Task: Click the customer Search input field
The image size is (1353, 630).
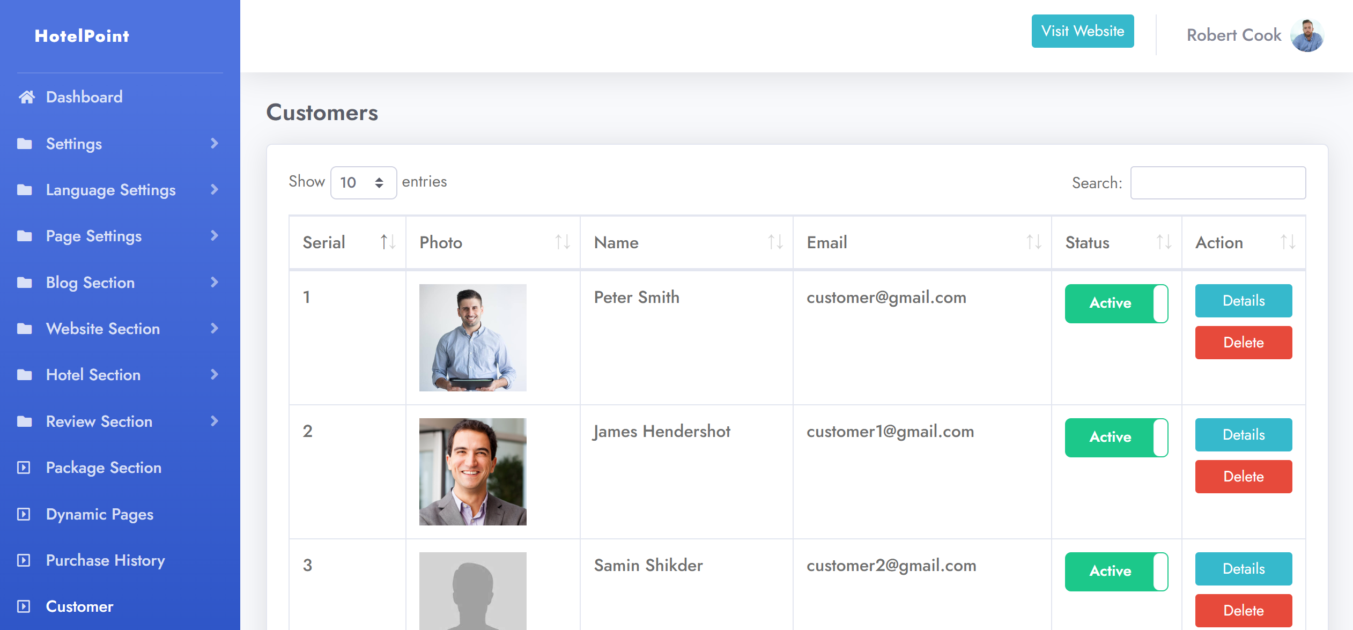Action: [1217, 183]
